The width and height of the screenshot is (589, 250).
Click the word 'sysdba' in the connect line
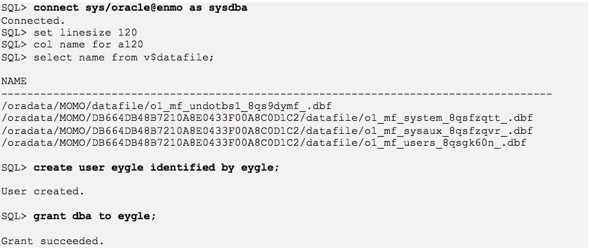click(228, 8)
